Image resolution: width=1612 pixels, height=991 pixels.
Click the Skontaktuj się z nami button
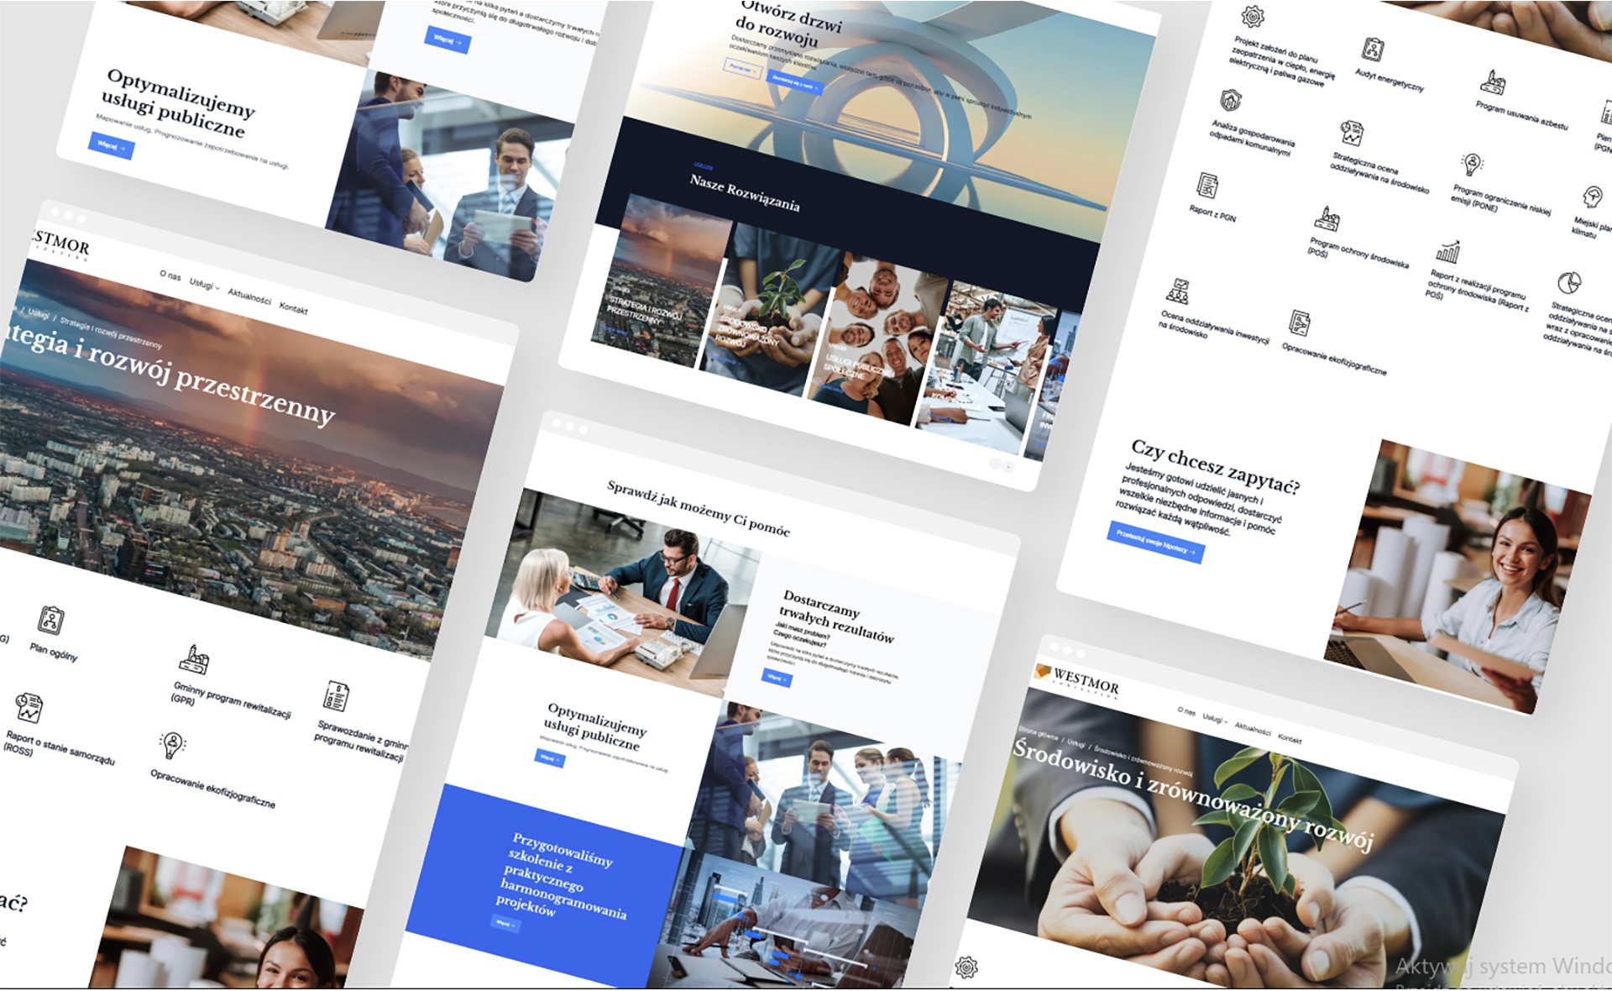coord(794,84)
